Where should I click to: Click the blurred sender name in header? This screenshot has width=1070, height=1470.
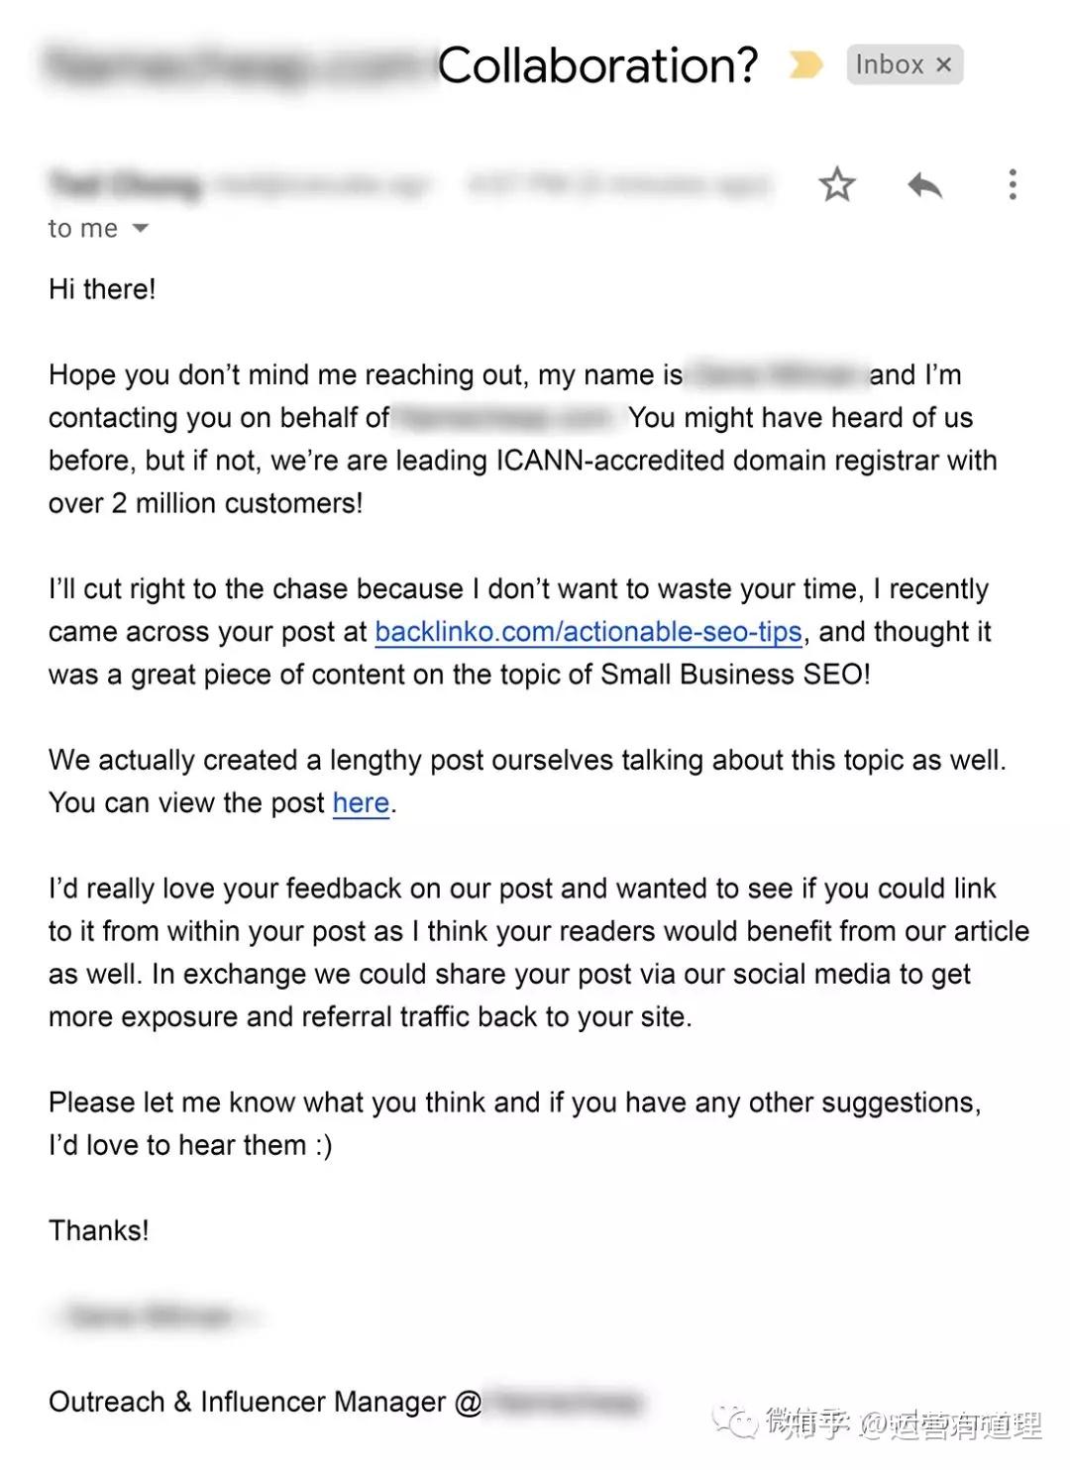126,184
